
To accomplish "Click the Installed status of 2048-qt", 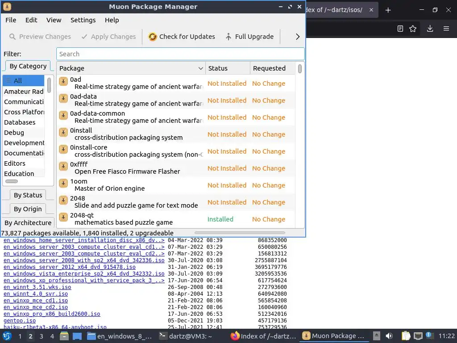I will pos(220,219).
